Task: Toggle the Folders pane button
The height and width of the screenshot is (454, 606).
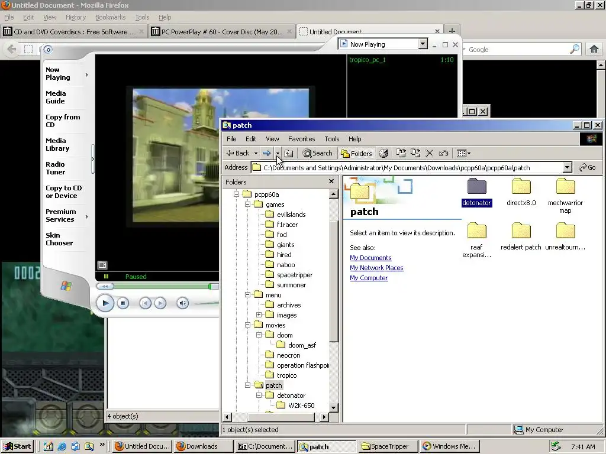Action: coord(356,153)
